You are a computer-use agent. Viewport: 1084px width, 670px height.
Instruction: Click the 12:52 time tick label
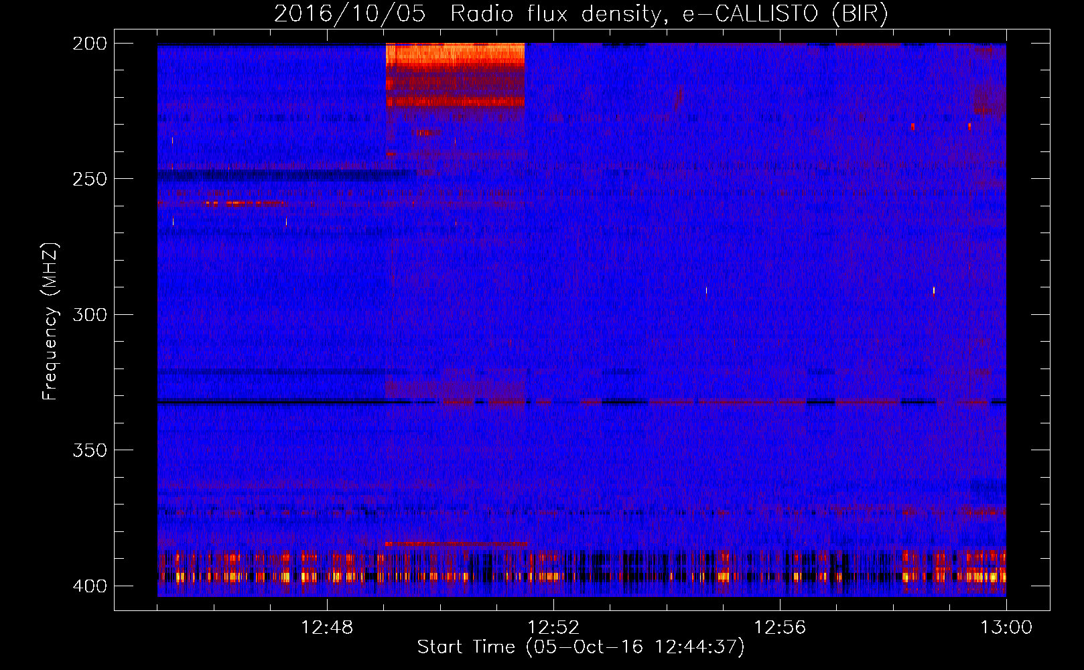(553, 628)
